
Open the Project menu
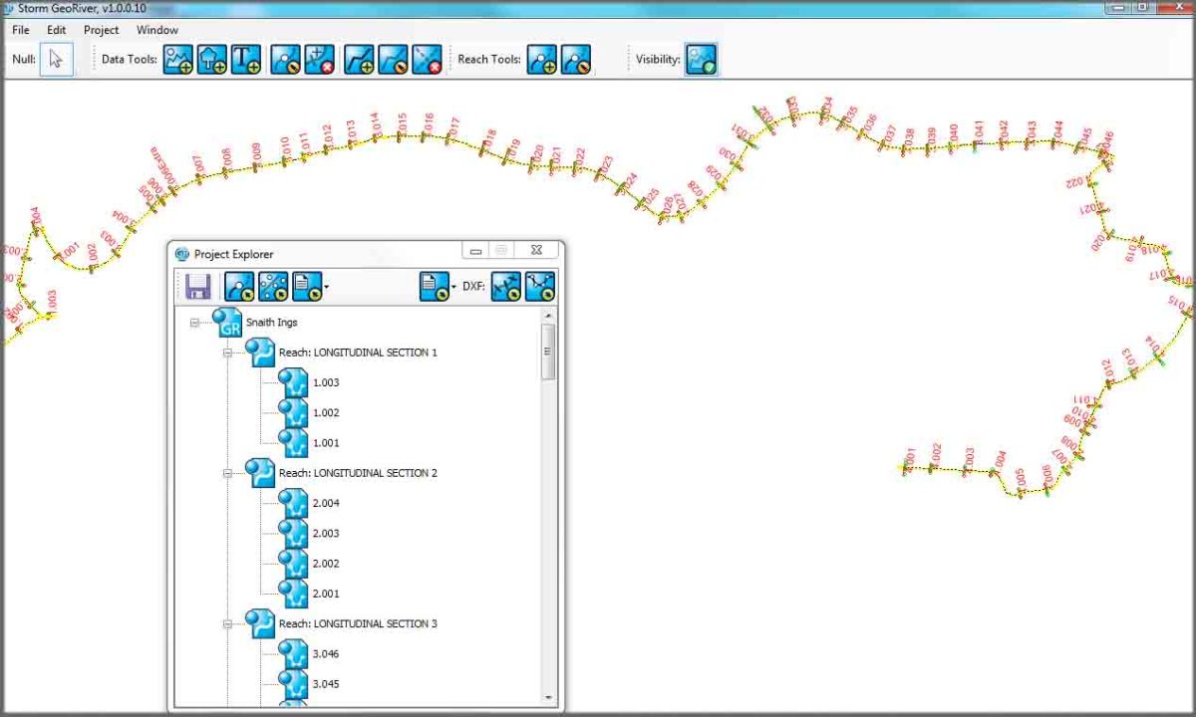tap(101, 30)
